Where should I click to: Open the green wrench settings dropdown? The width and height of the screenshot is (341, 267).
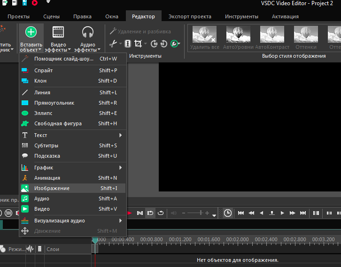175,44
